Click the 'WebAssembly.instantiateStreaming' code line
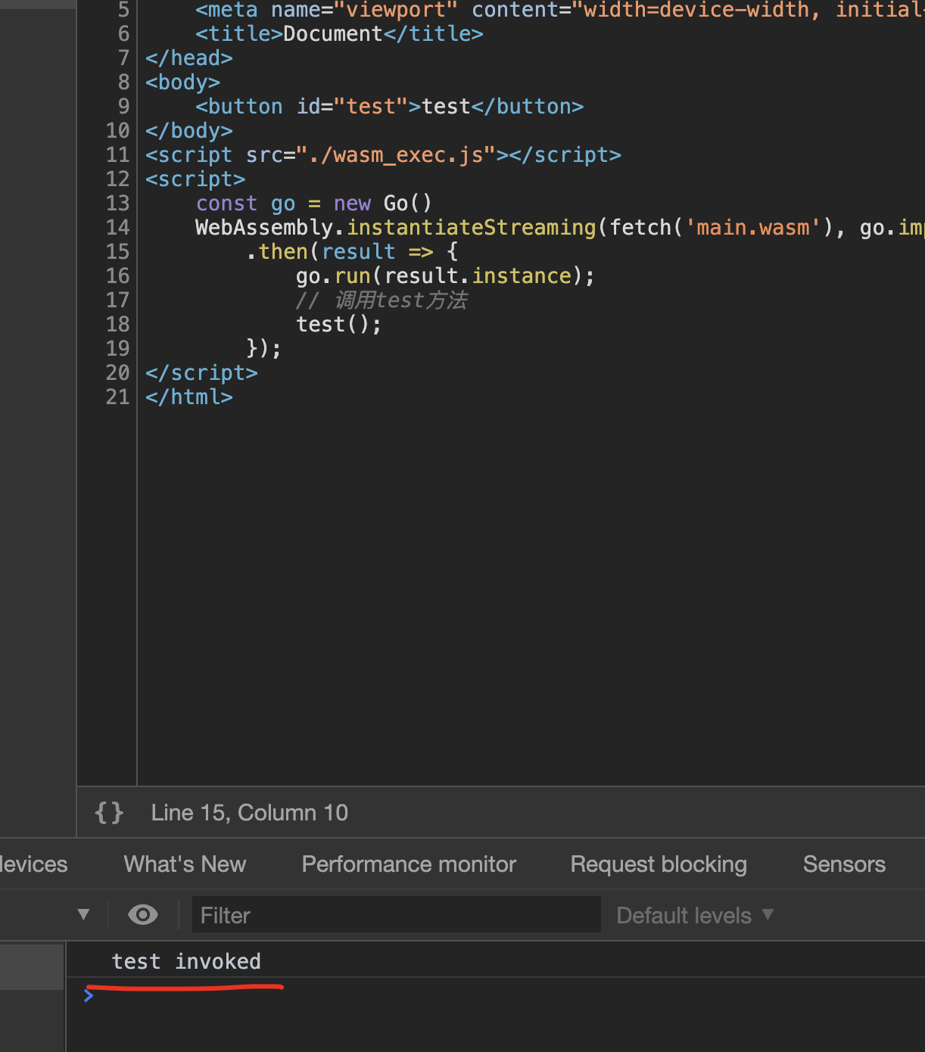Image resolution: width=925 pixels, height=1052 pixels. 559,227
